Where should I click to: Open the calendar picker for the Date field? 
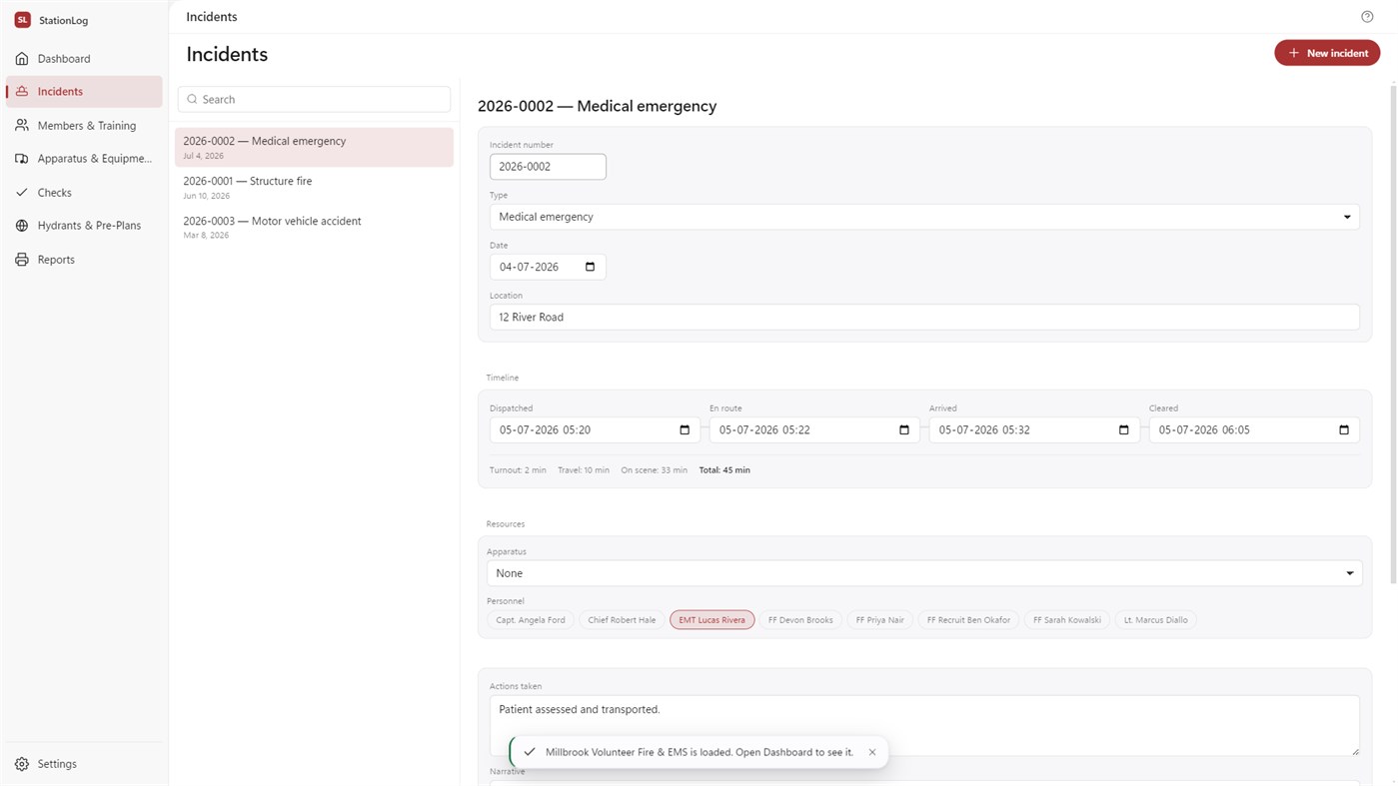pyautogui.click(x=590, y=267)
